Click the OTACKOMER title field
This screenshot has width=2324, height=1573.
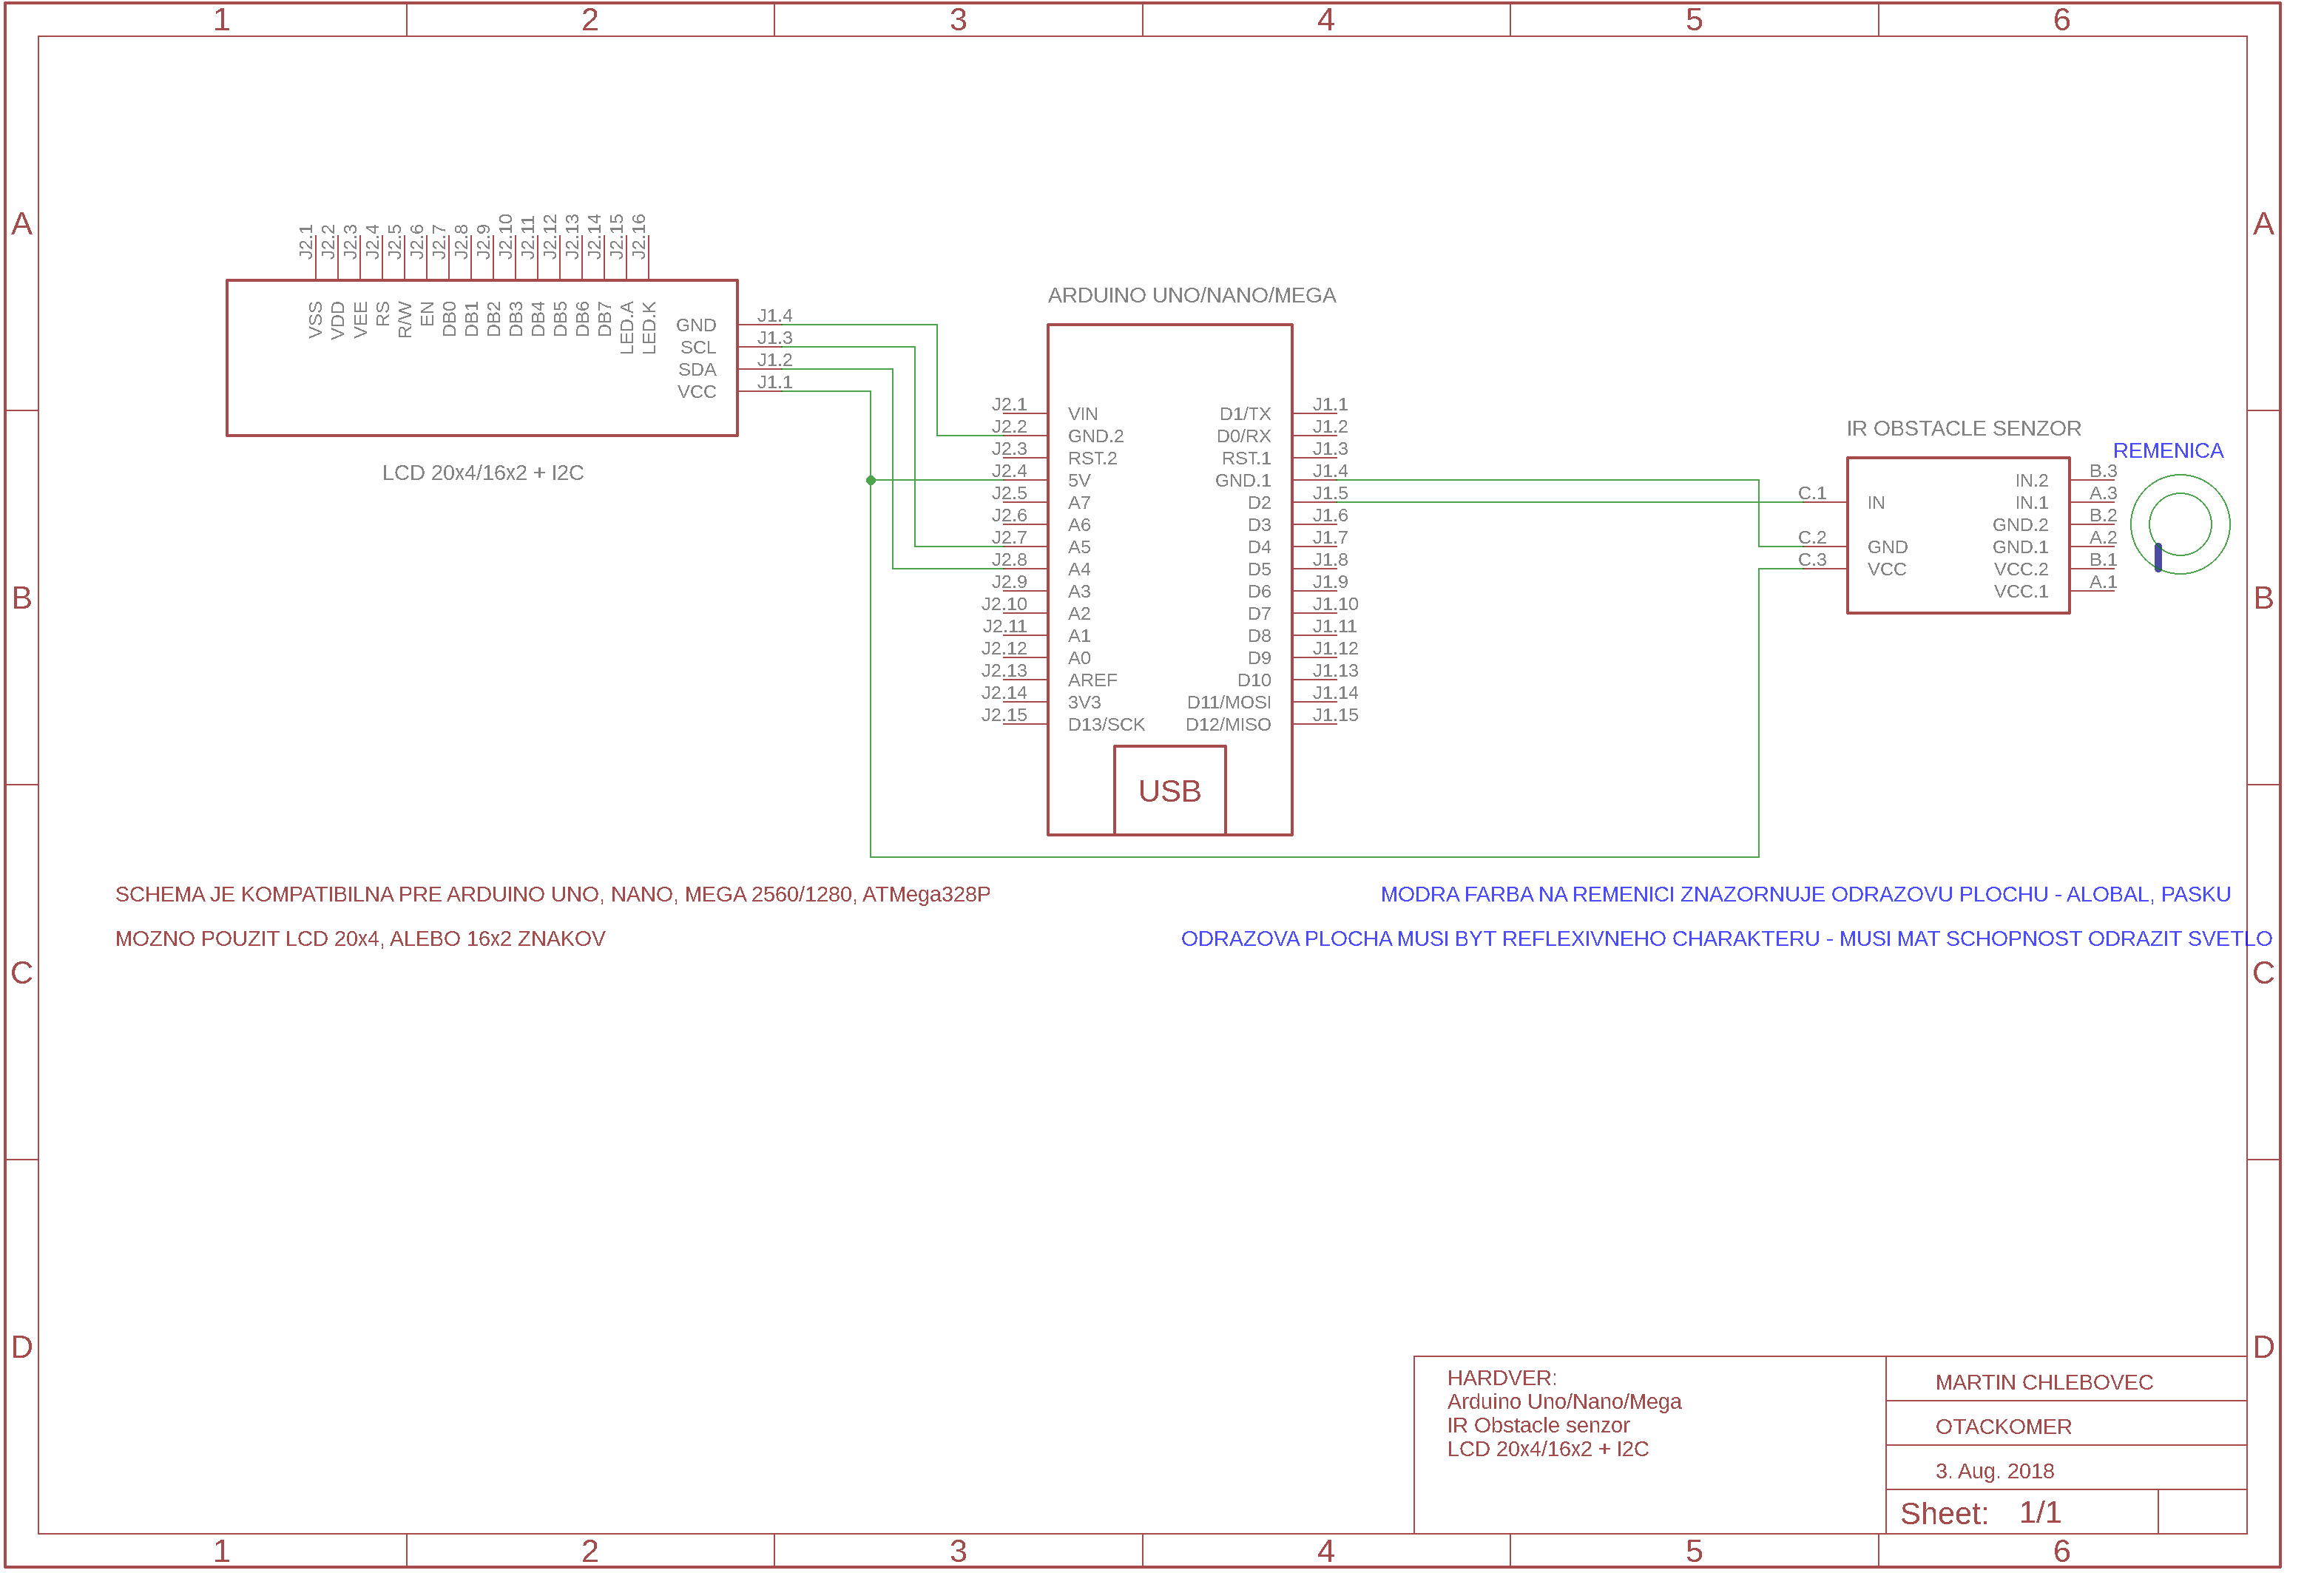tap(2002, 1426)
